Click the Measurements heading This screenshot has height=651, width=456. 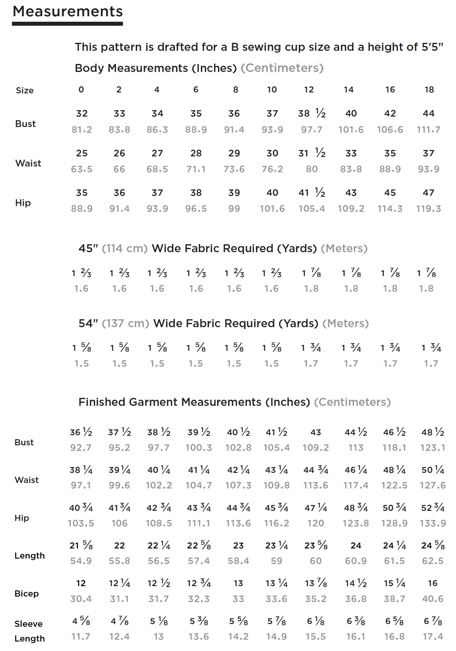click(x=68, y=12)
